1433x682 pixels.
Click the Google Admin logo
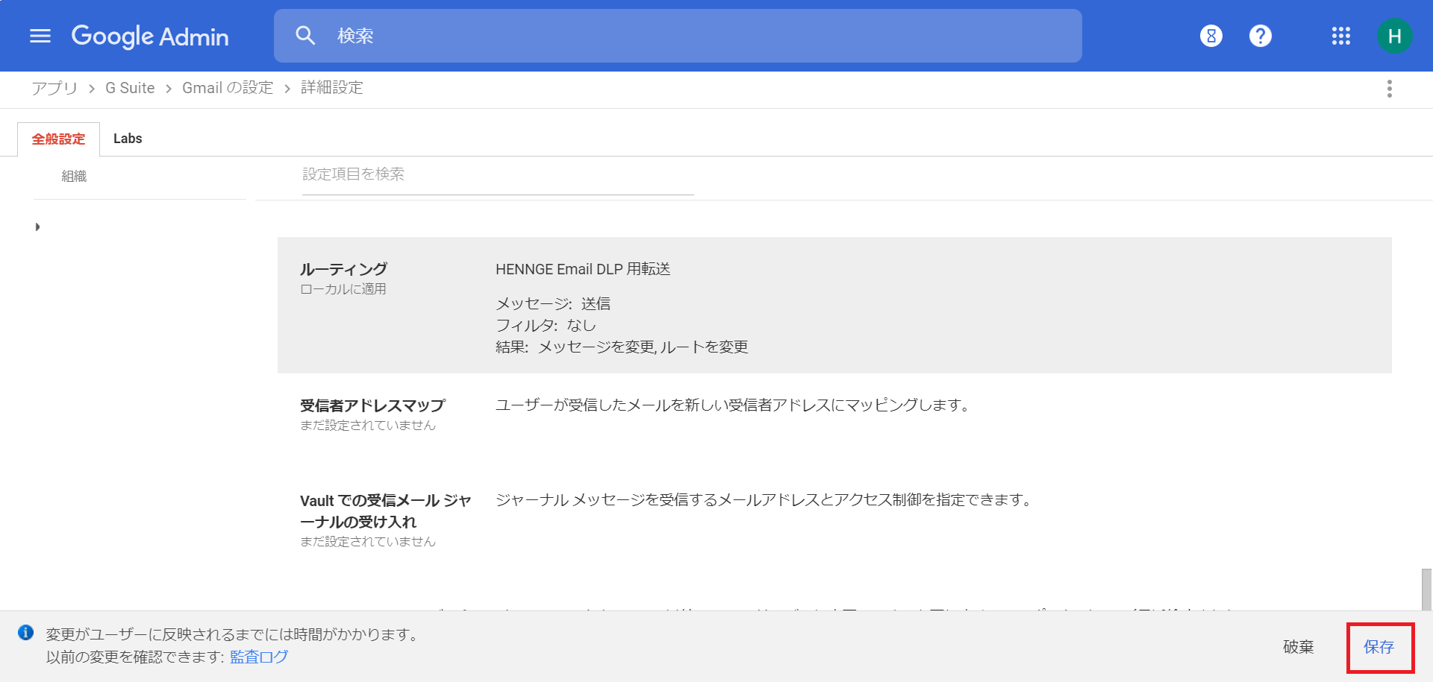(x=150, y=36)
